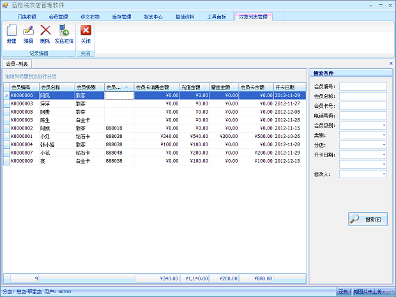
Task: Click card number 888058 cell
Action: [119, 161]
